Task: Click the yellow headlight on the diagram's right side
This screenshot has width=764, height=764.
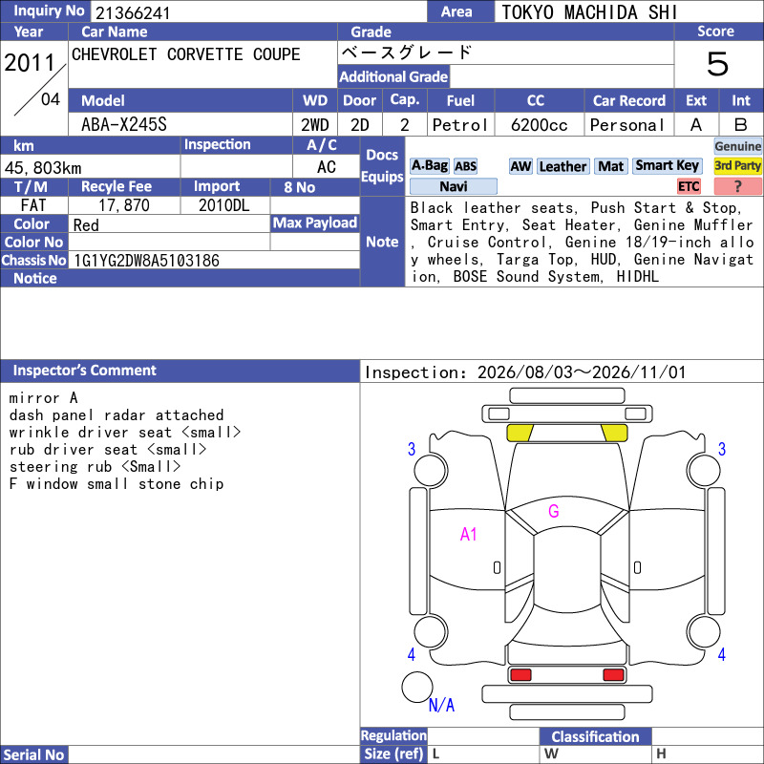Action: tap(614, 433)
